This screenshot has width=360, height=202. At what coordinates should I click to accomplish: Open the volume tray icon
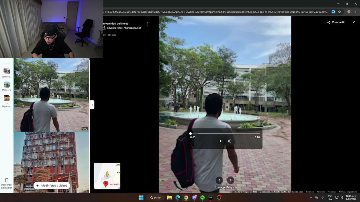click(x=341, y=198)
